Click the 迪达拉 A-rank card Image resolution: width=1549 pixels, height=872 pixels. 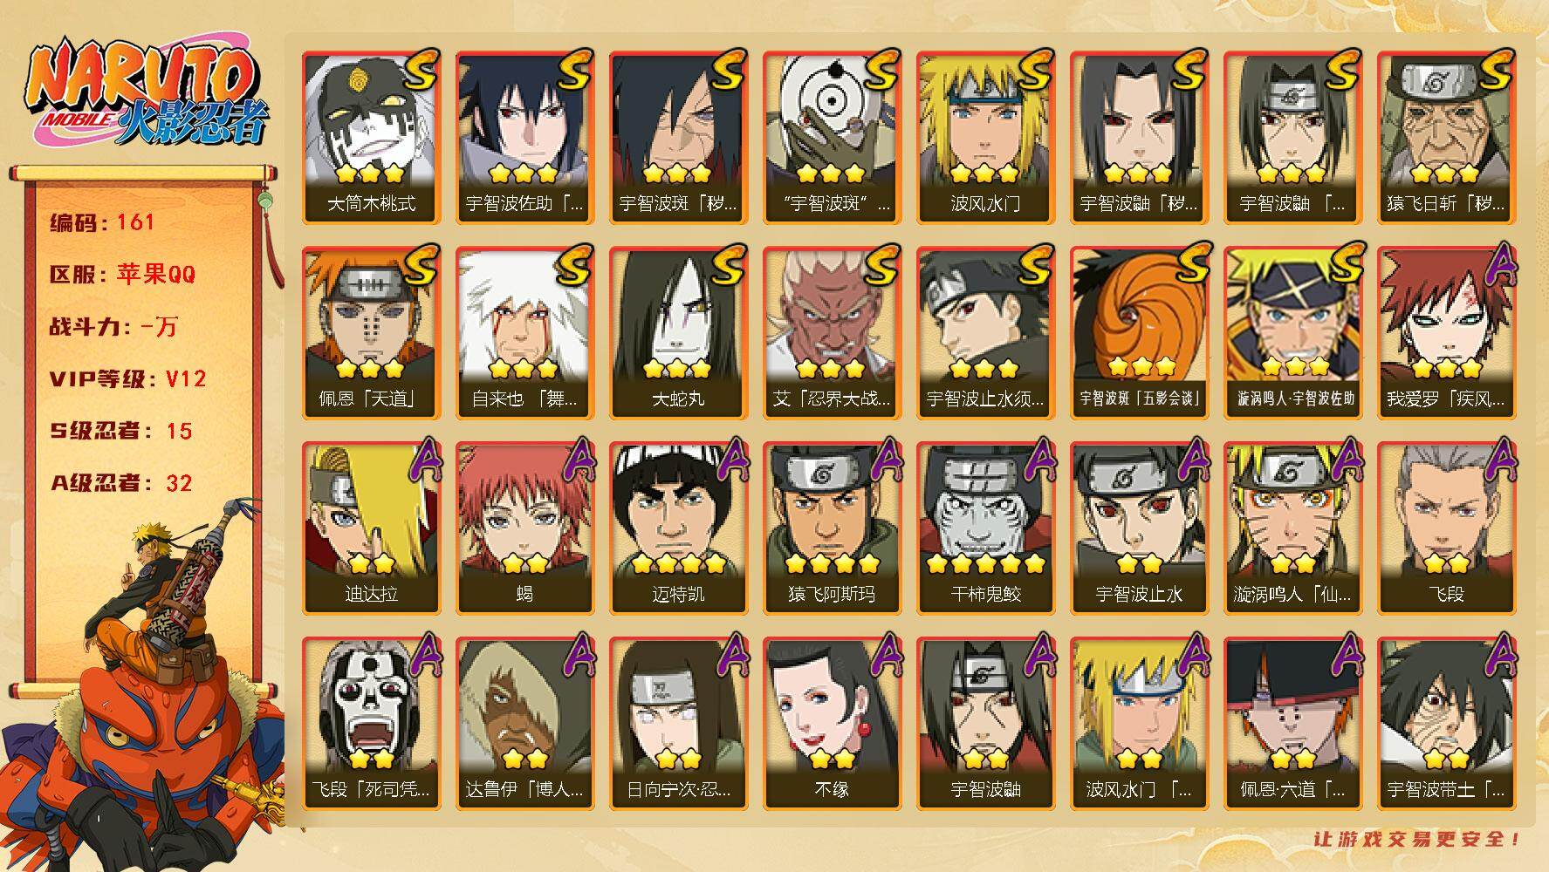pos(371,528)
